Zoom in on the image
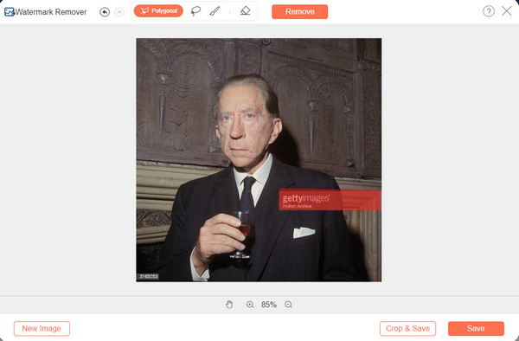Screen dimensions: 519x341 click(250, 305)
